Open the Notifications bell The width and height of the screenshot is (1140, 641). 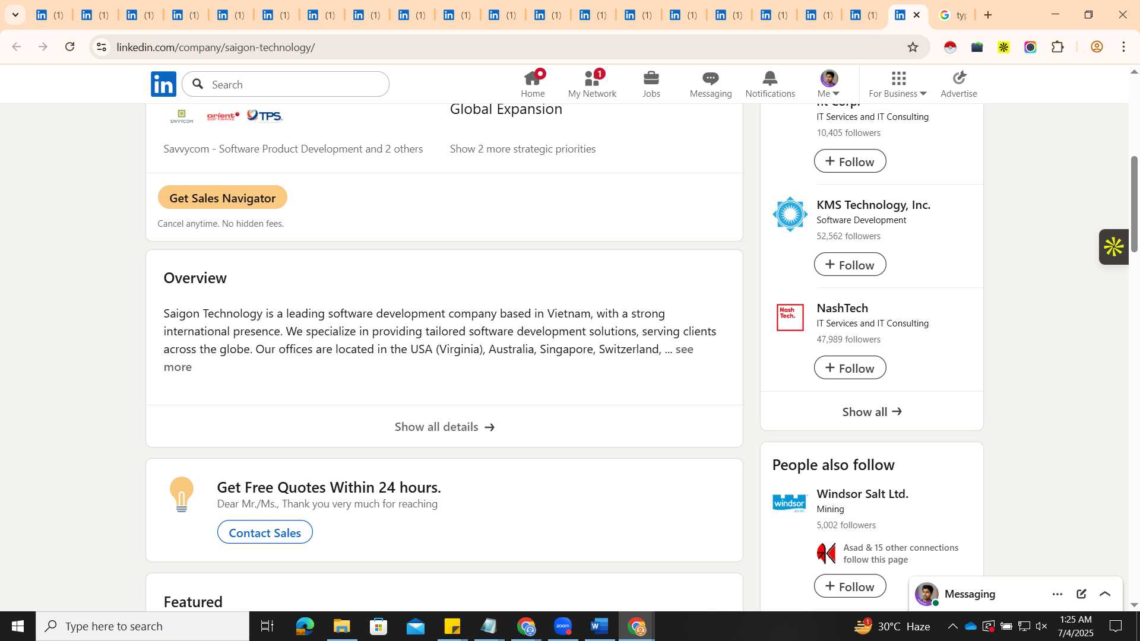(x=770, y=84)
